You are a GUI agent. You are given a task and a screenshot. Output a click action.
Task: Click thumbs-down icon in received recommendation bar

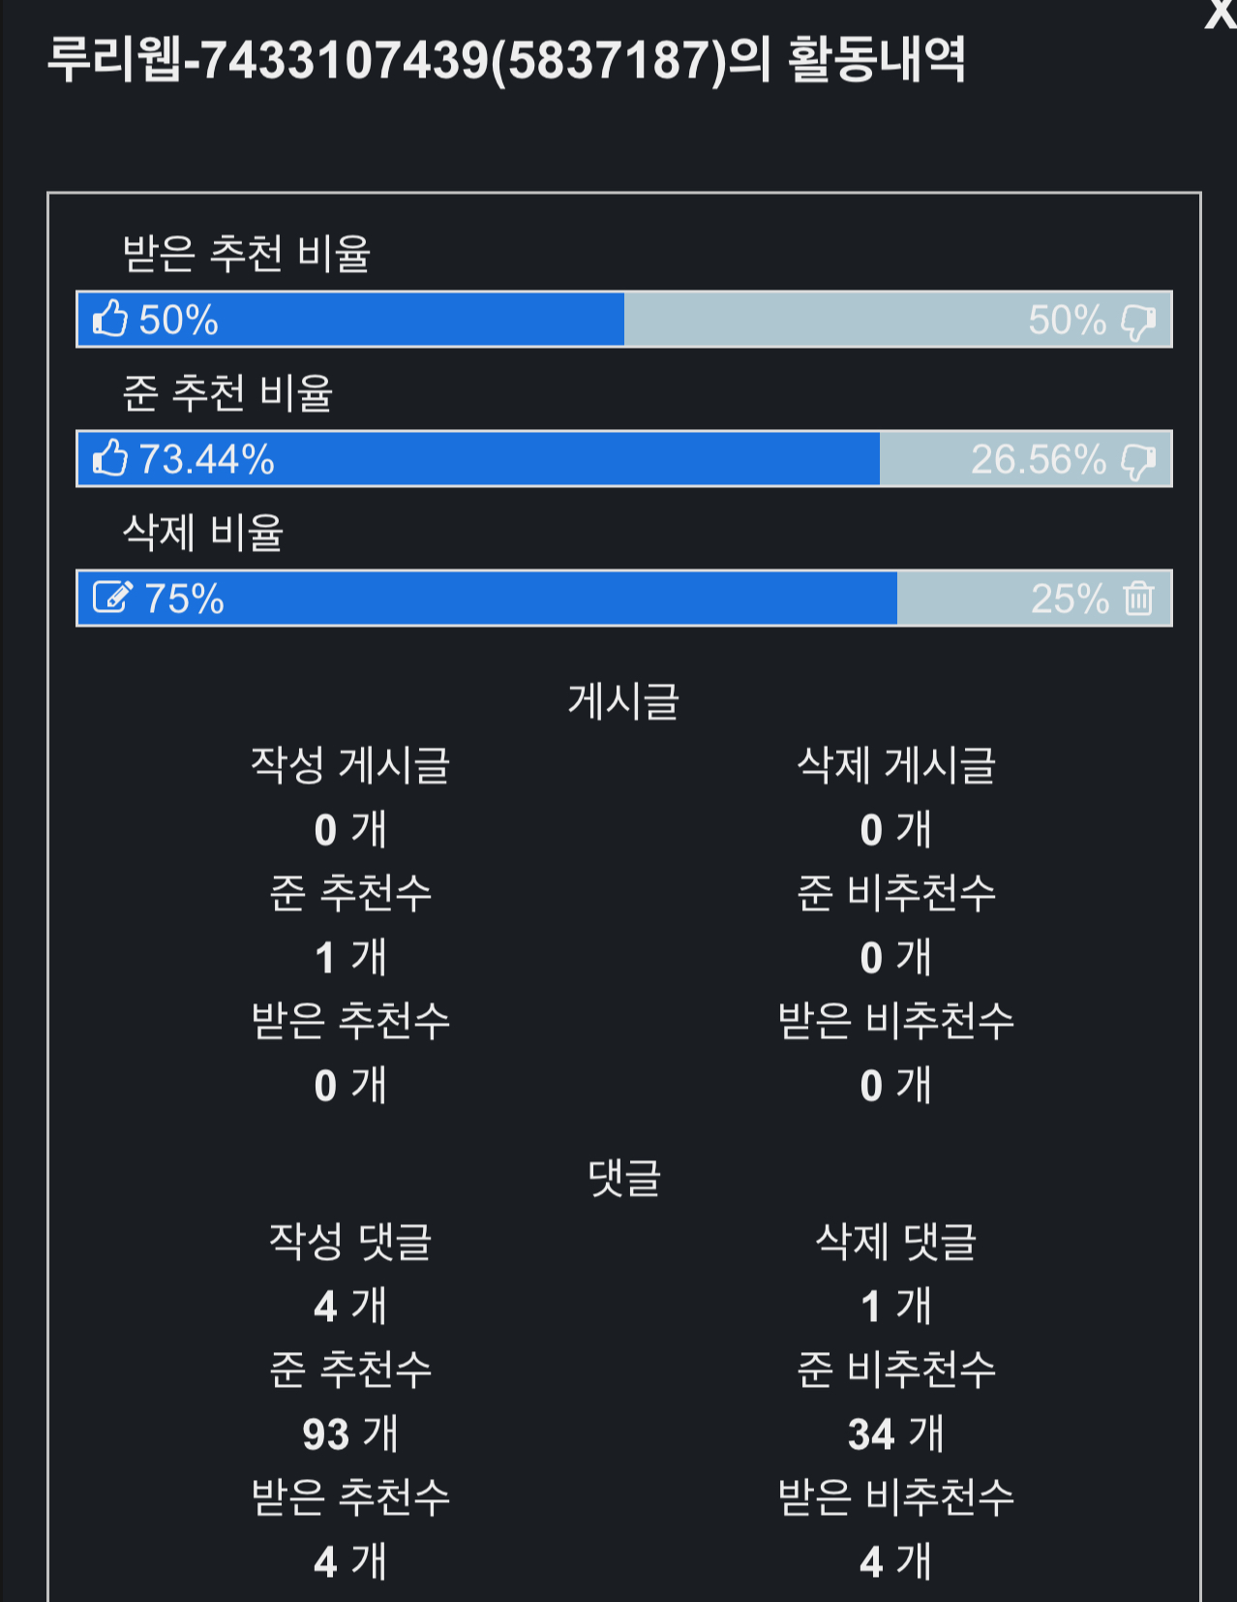1138,321
